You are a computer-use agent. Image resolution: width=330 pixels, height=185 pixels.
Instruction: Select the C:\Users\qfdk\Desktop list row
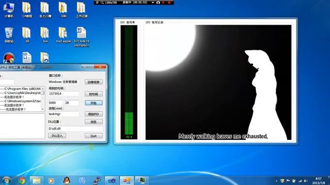pyautogui.click(x=21, y=92)
